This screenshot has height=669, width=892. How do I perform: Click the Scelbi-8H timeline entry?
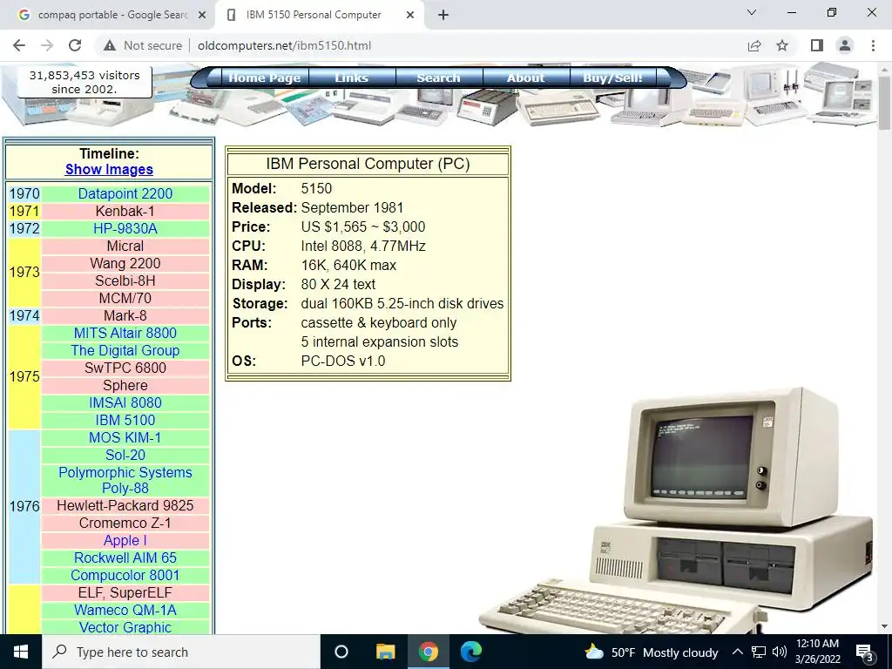click(x=125, y=281)
